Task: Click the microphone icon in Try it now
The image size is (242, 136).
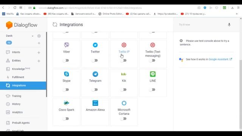Action: pos(229,25)
